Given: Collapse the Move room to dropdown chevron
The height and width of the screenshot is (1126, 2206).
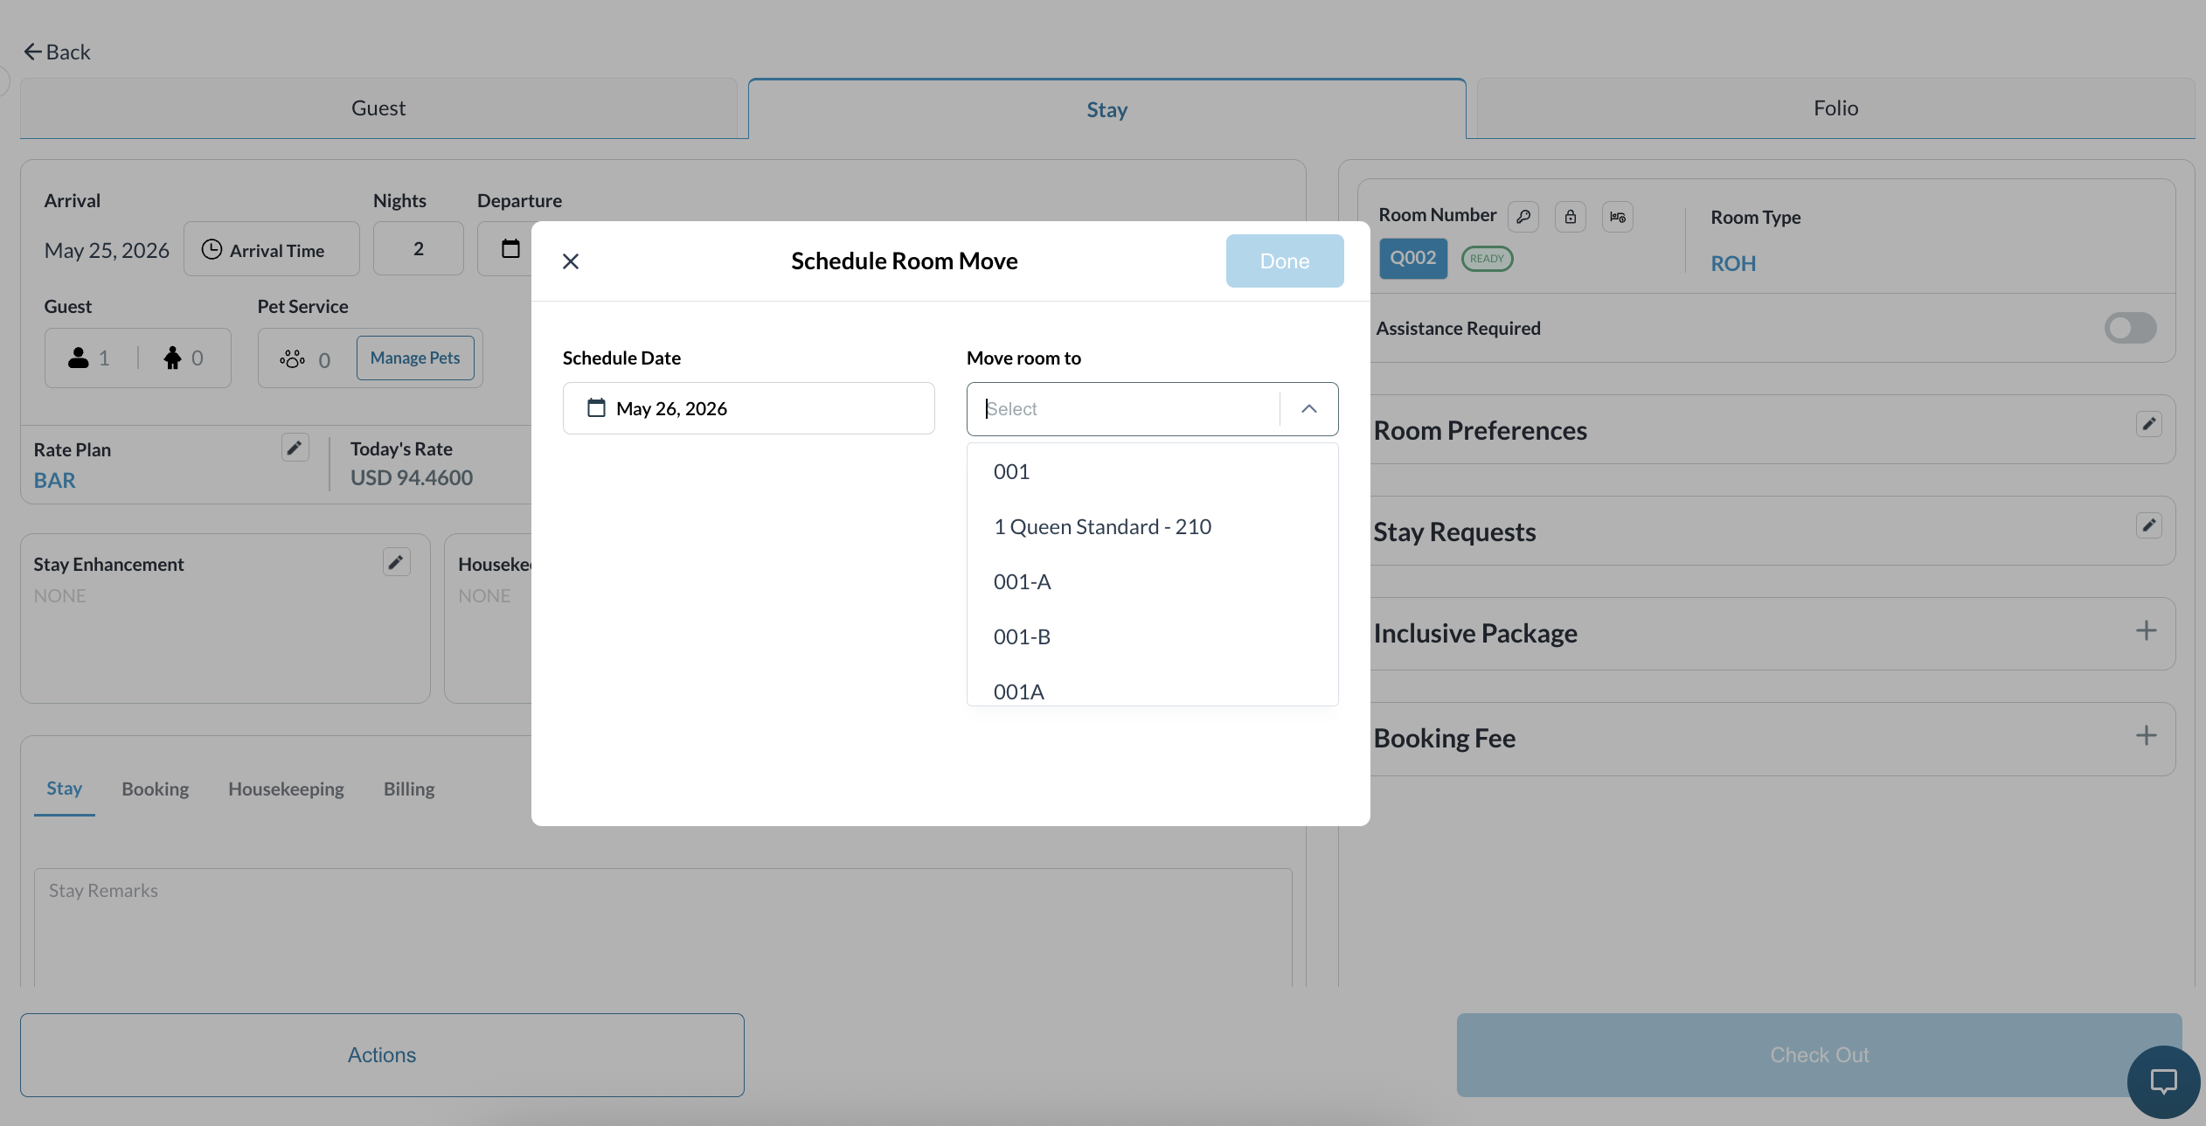Looking at the screenshot, I should click(x=1309, y=408).
